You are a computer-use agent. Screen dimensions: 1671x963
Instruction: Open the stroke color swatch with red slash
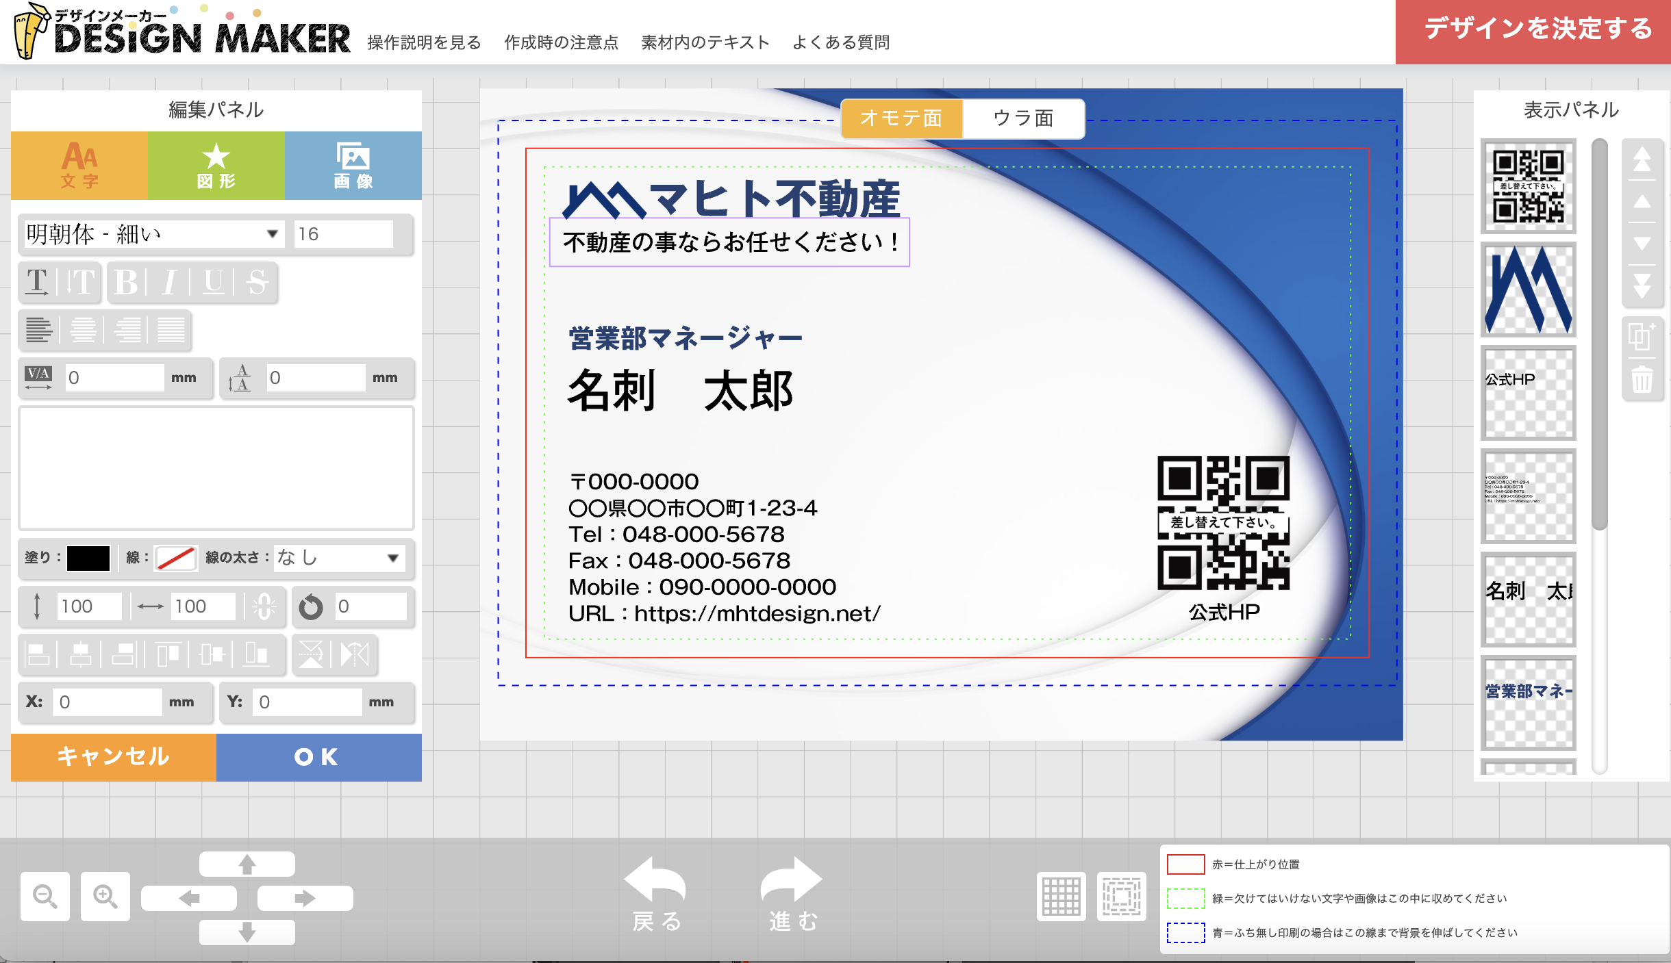pos(176,558)
